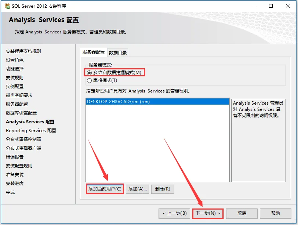This screenshot has height=225, width=298.
Task: Click the SQL Server setup title bar icon
Action: (x=7, y=6)
